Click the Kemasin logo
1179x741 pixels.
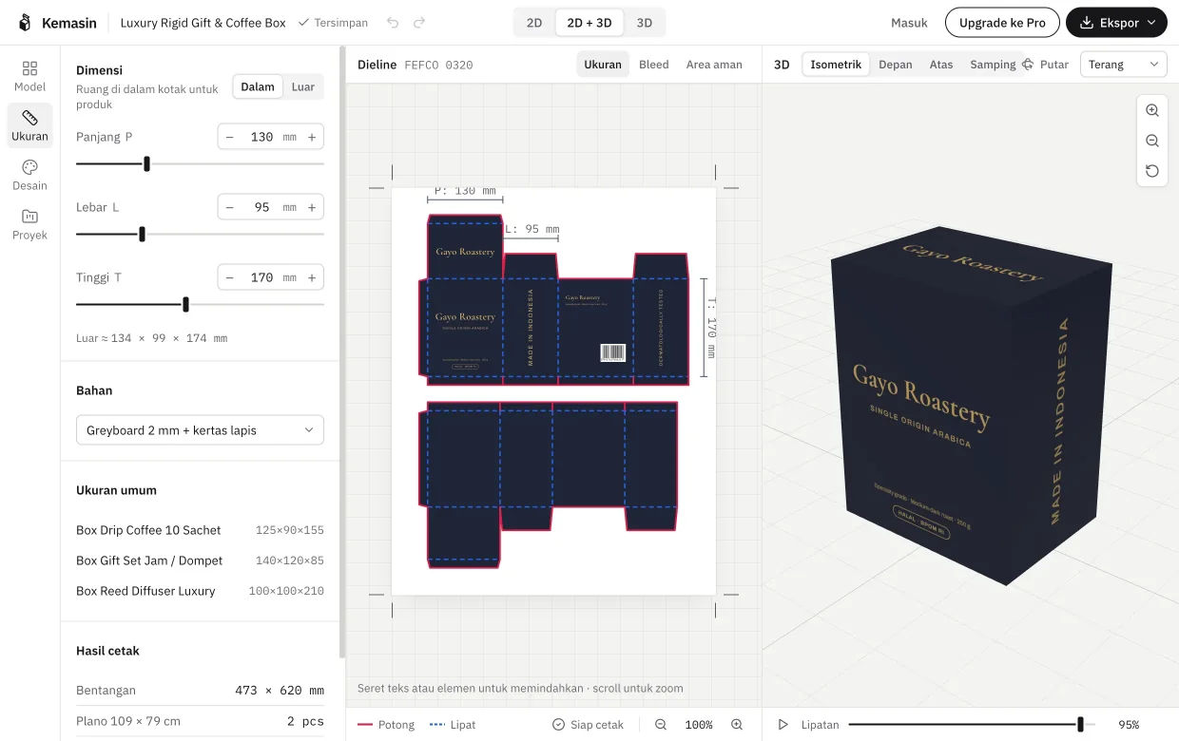tap(57, 23)
